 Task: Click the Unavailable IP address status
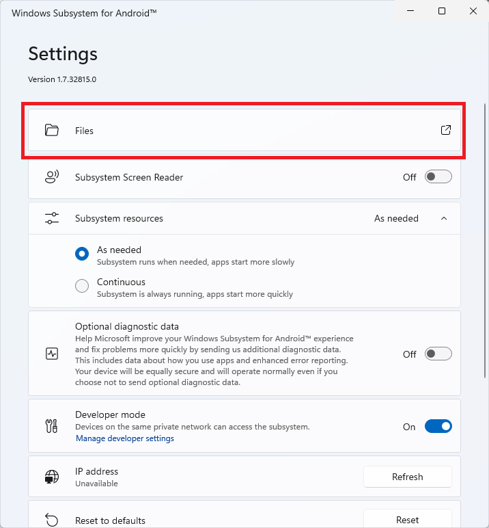pyautogui.click(x=96, y=484)
